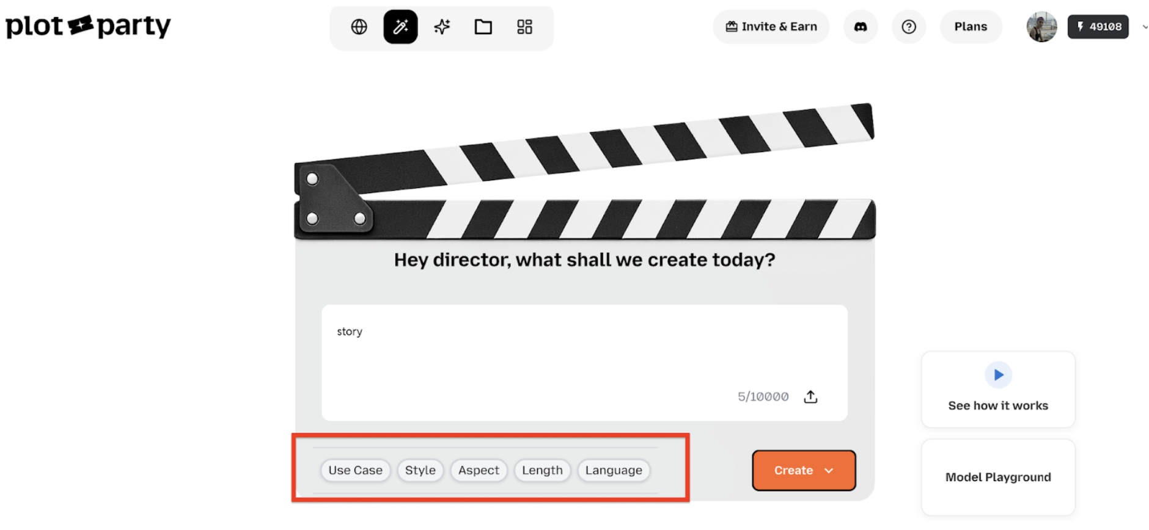Open the sparkles AI tools icon
This screenshot has width=1149, height=530.
442,27
